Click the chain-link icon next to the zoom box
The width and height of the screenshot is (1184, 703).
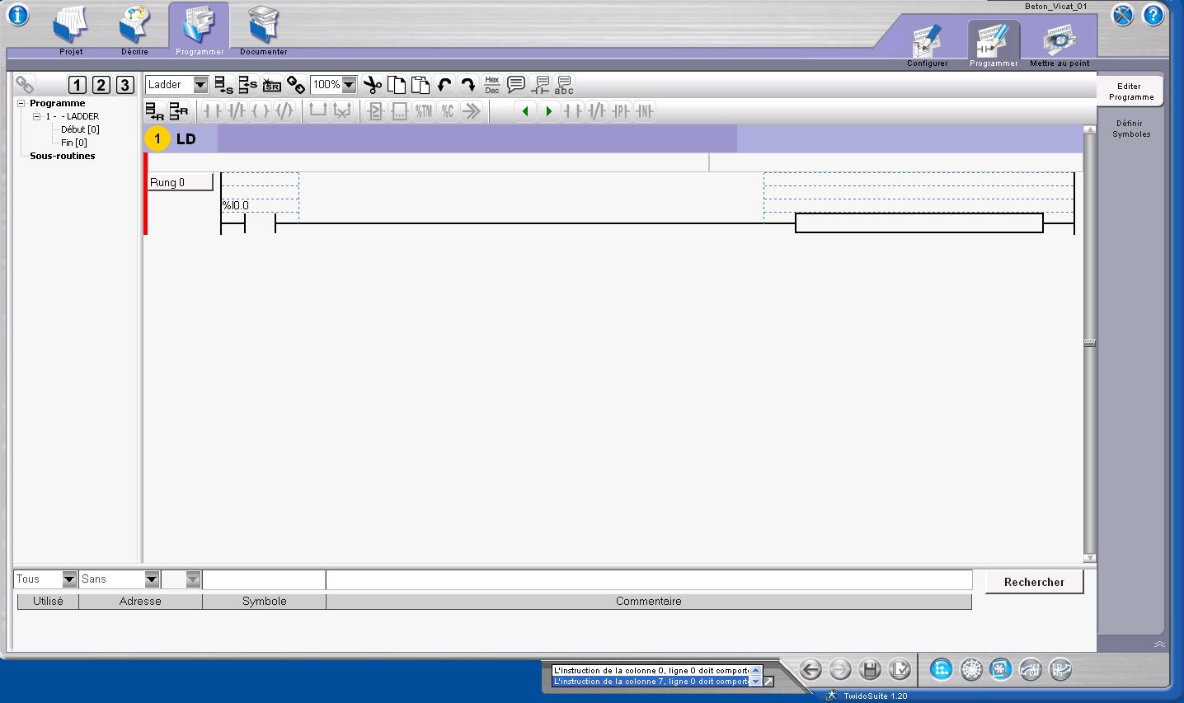296,85
